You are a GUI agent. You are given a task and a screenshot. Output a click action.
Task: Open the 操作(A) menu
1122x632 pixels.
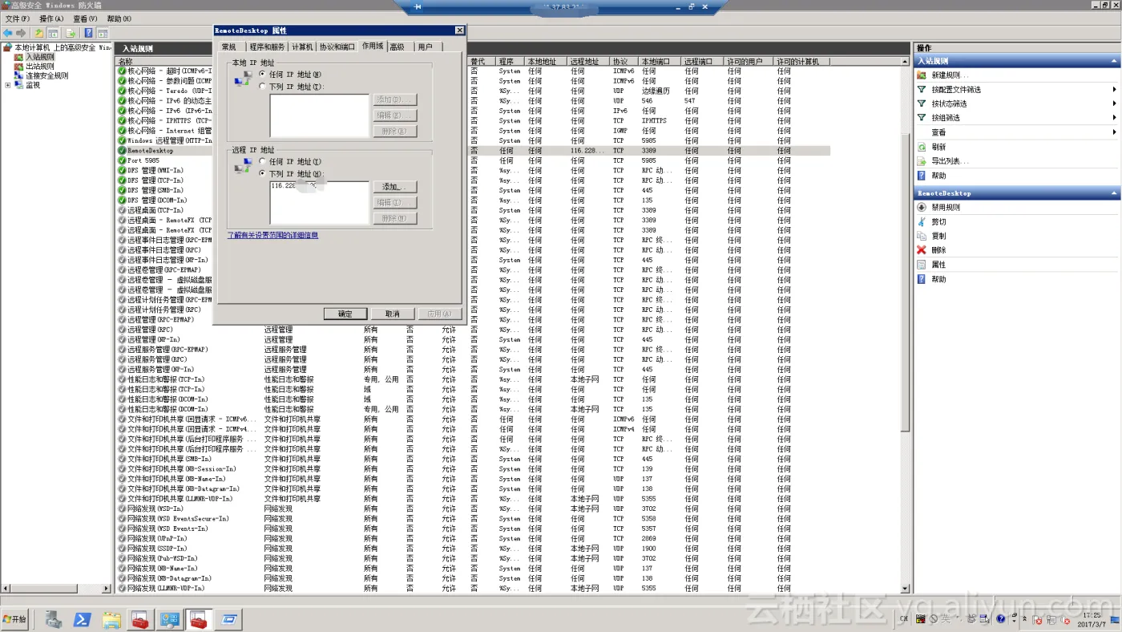(51, 18)
